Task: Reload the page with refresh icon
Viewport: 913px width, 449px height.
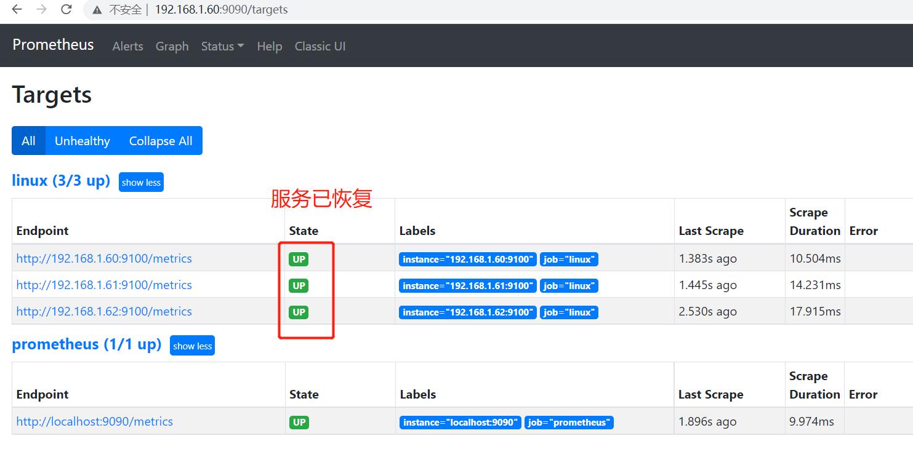Action: 66,9
